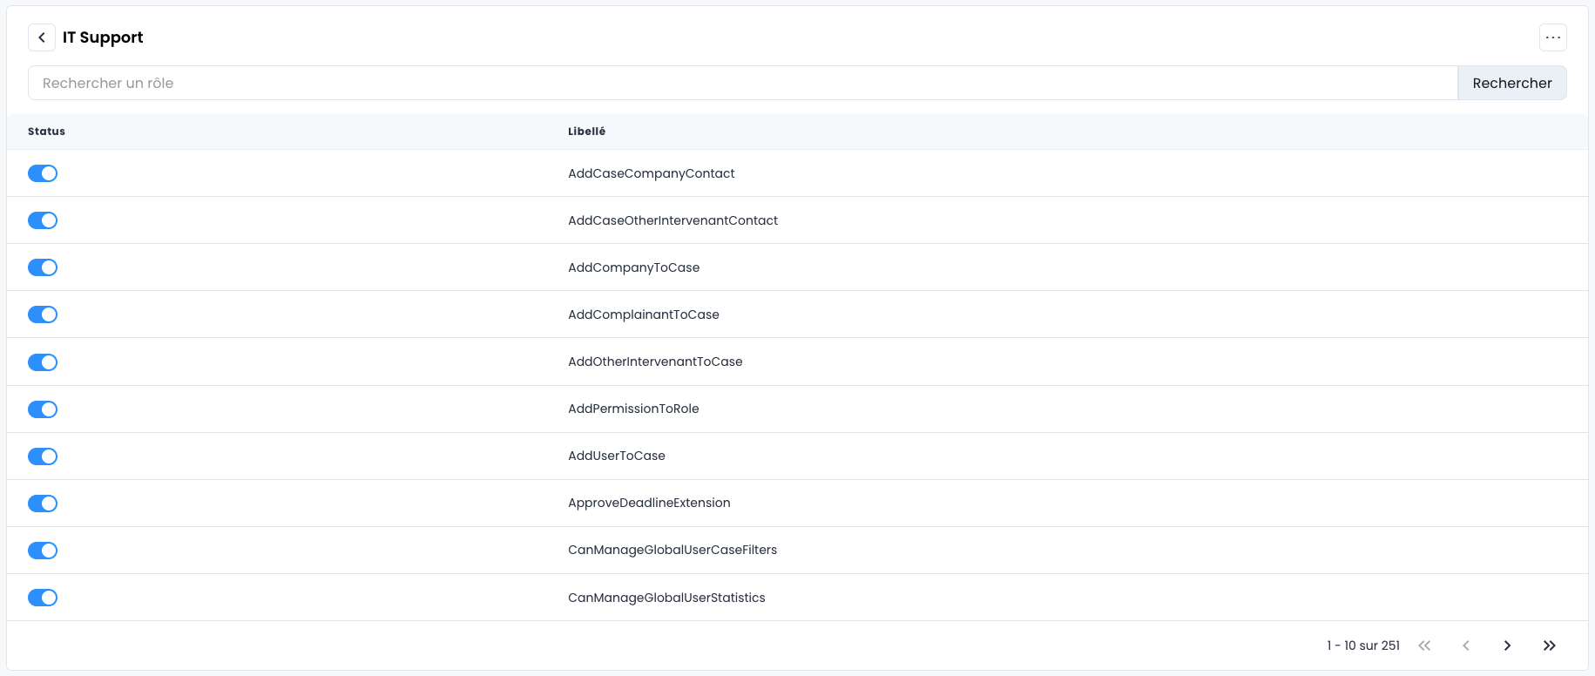Focus the 'Rechercher un rôle' search field

[742, 83]
